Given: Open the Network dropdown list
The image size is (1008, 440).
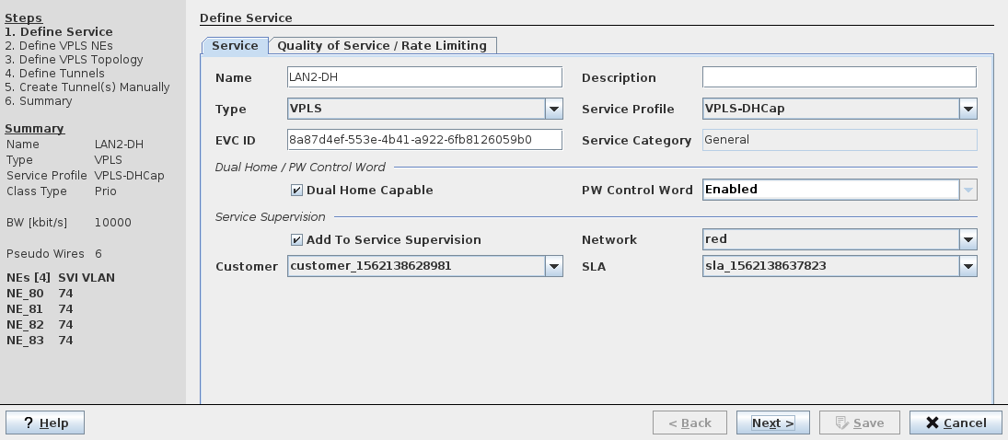Looking at the screenshot, I should [x=967, y=240].
